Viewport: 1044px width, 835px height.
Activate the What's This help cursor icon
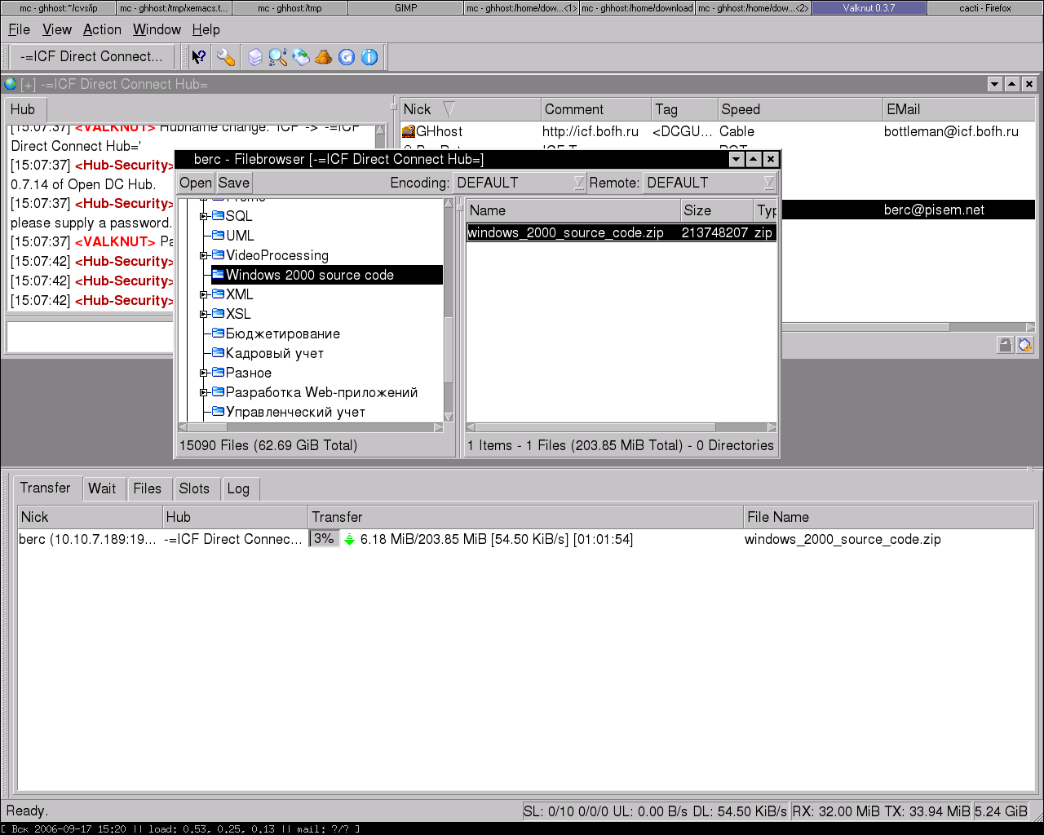tap(199, 57)
